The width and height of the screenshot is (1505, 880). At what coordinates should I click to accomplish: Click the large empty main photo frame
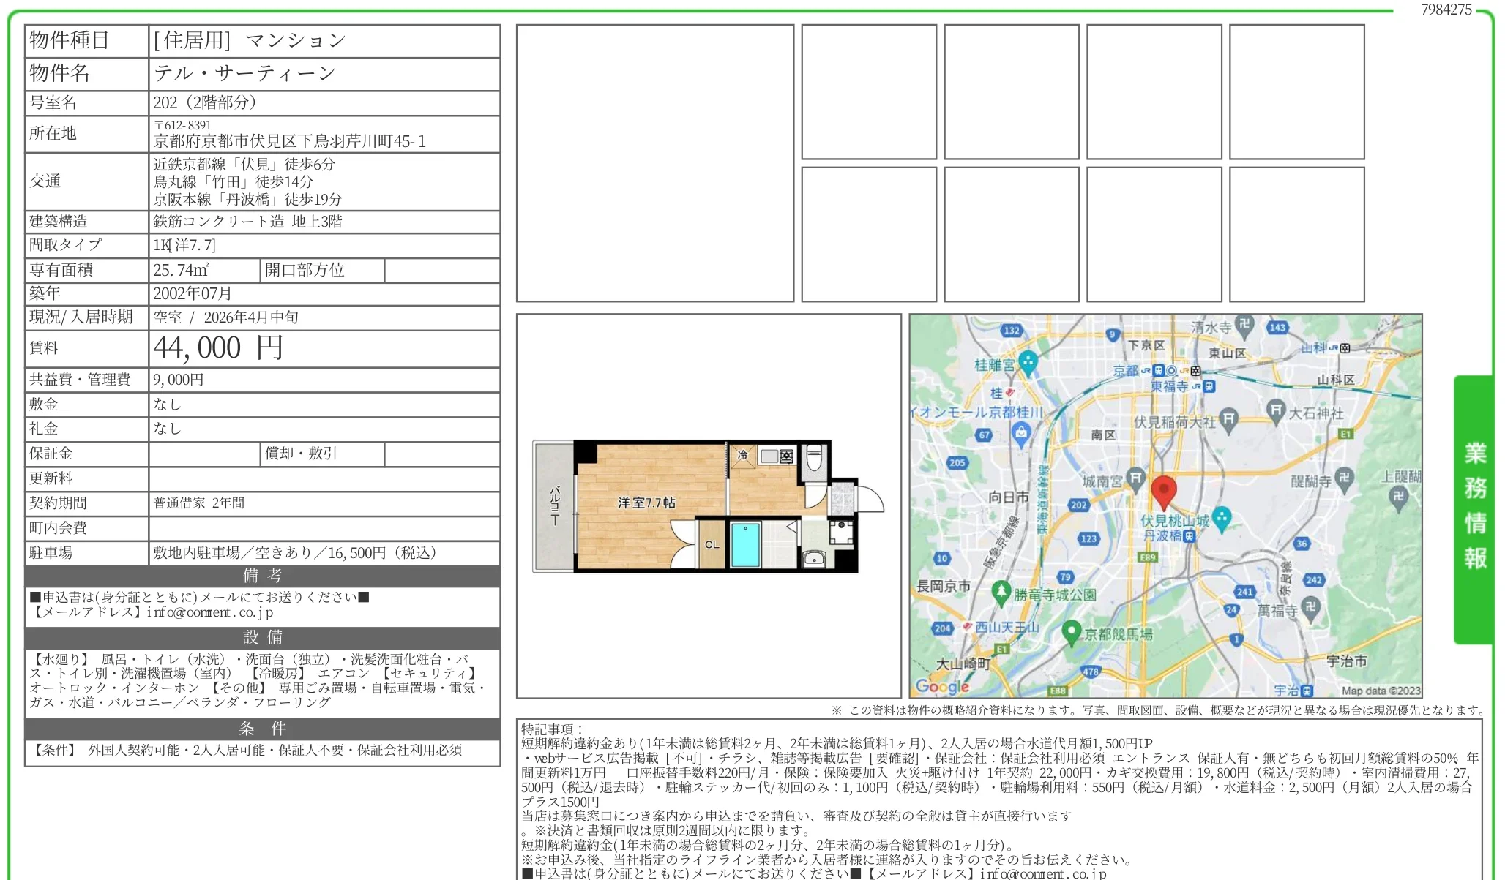pos(654,162)
